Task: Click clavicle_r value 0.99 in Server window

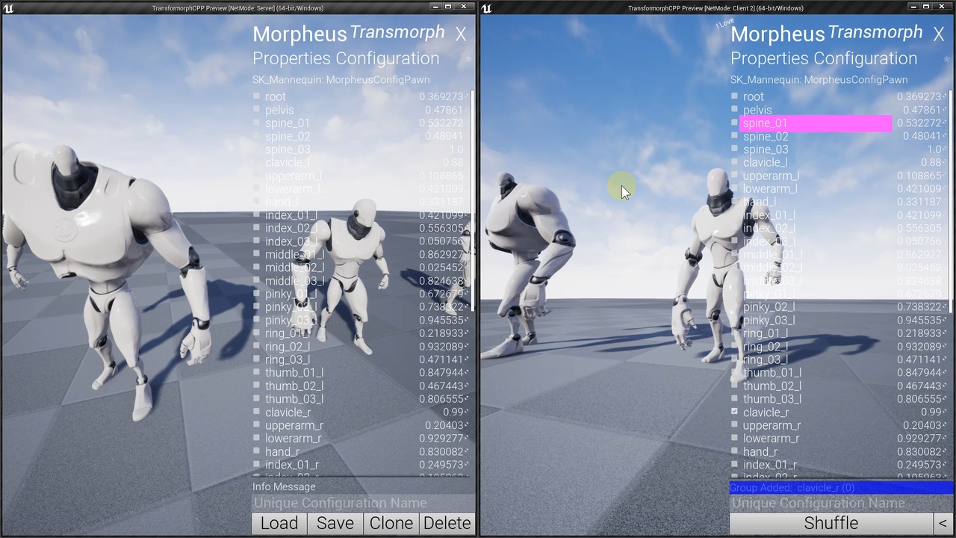Action: 453,412
